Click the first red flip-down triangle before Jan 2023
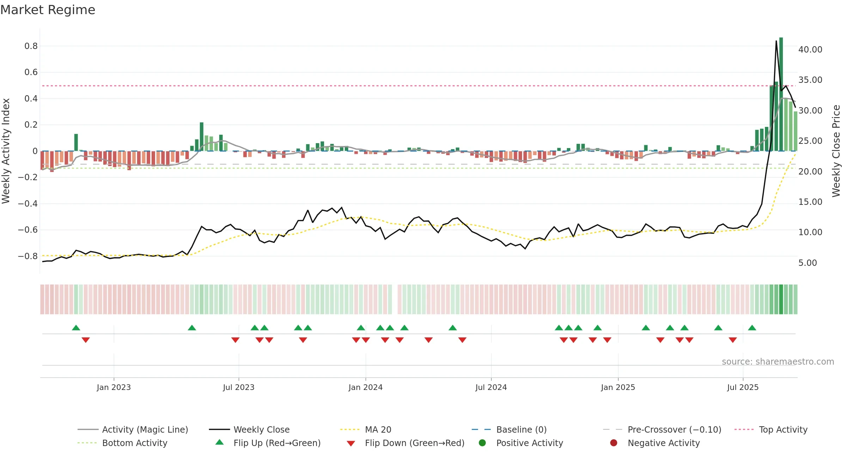Viewport: 846px width, 476px height. pyautogui.click(x=86, y=340)
